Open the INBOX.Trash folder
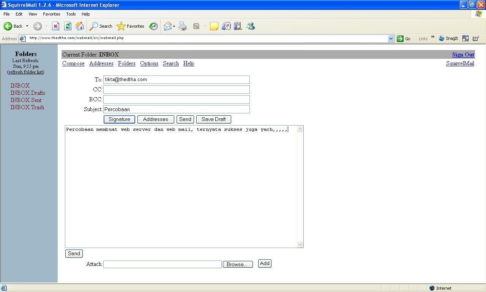The height and width of the screenshot is (292, 486). pos(27,107)
